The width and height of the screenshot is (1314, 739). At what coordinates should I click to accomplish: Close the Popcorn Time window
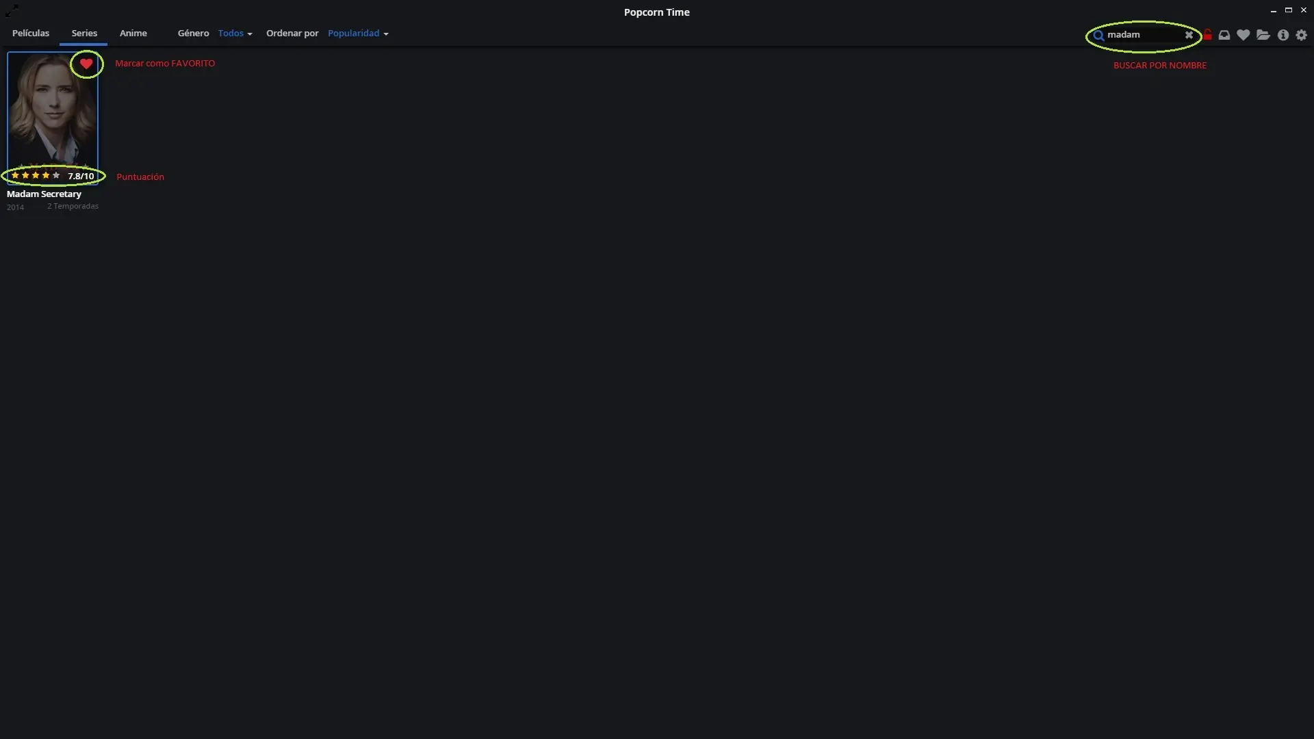click(x=1304, y=10)
